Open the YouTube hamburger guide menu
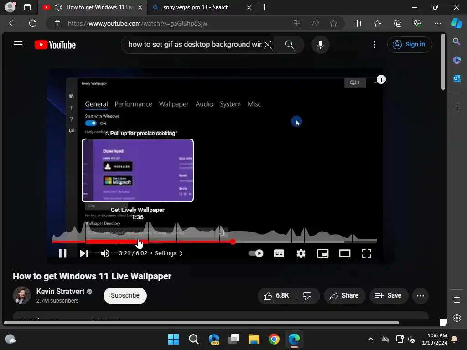This screenshot has width=467, height=350. 18,45
